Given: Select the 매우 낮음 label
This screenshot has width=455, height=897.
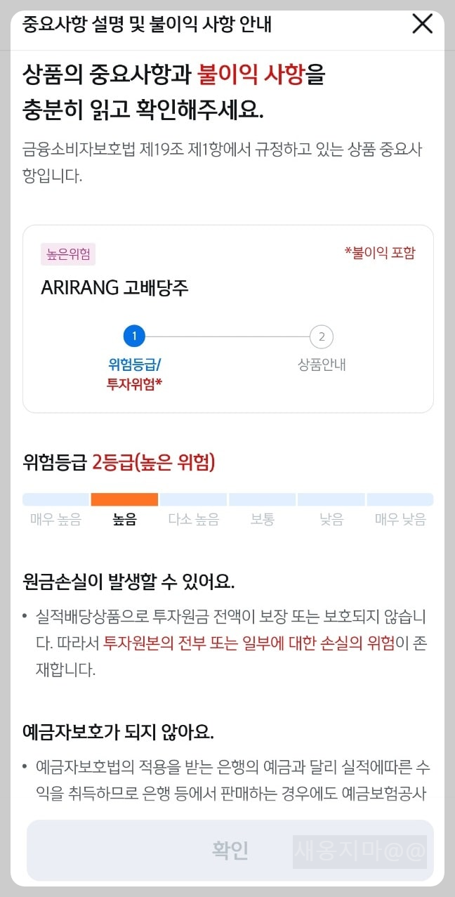Looking at the screenshot, I should (x=400, y=519).
